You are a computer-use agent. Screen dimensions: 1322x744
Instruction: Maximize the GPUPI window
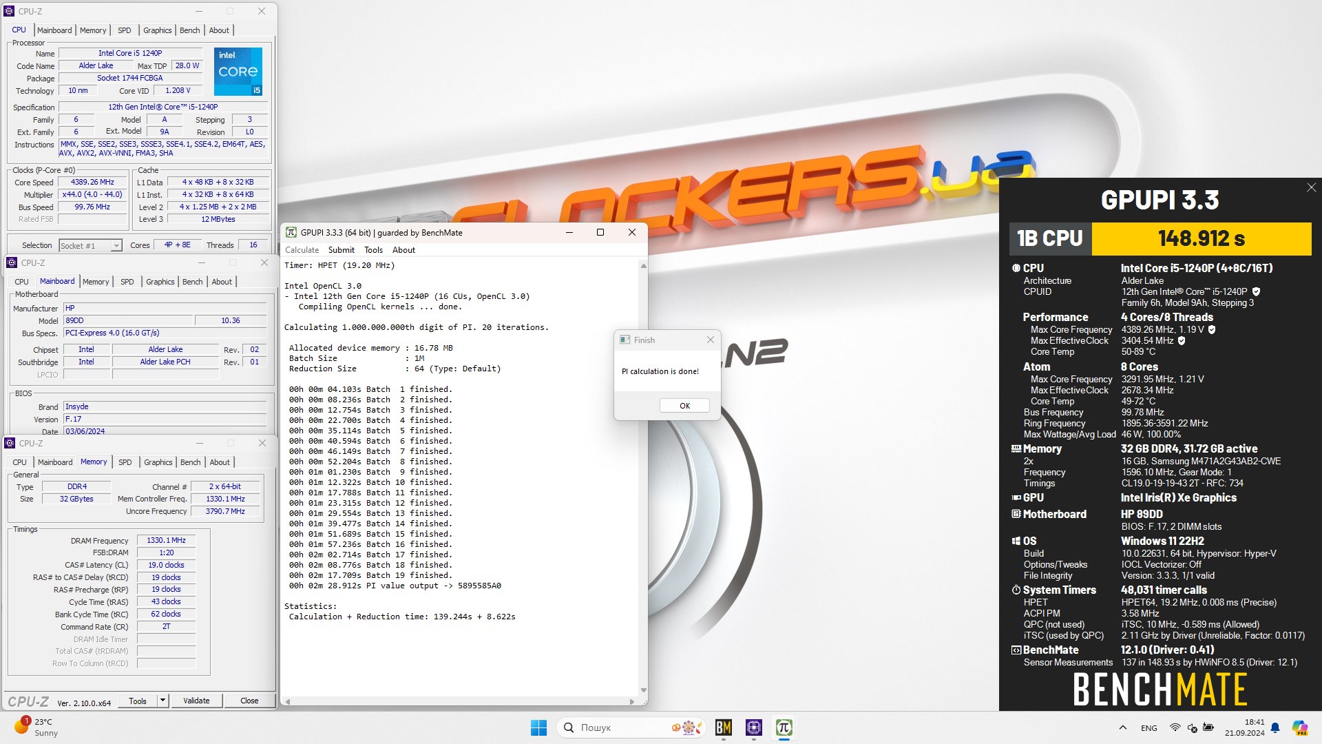click(x=600, y=232)
